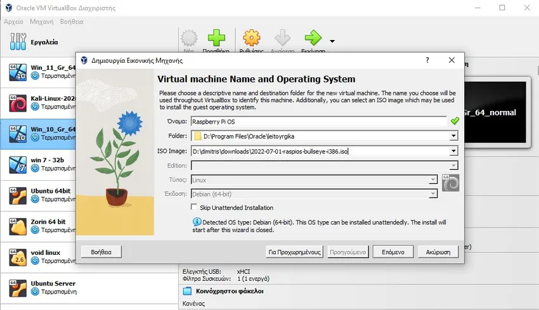Click the Βοήθεια button in the dialog
This screenshot has width=539, height=310.
101,252
